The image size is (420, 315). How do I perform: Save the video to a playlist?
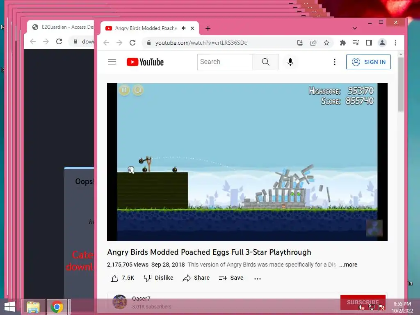231,278
